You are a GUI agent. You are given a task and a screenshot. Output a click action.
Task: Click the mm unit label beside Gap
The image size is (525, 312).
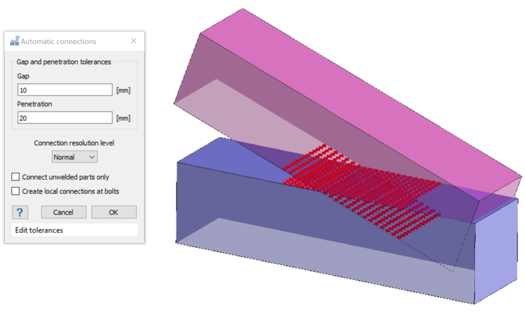(x=123, y=90)
